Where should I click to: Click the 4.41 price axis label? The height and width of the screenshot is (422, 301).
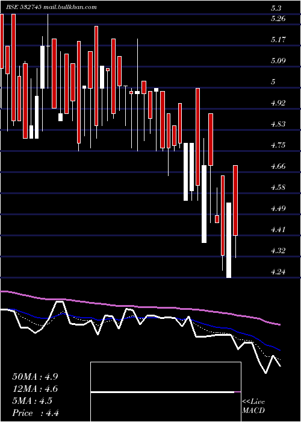(x=278, y=230)
